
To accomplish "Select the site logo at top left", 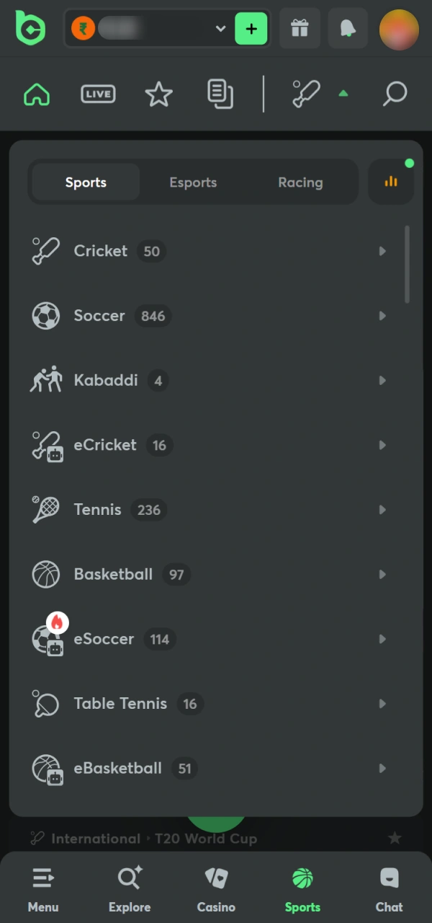I will (30, 29).
